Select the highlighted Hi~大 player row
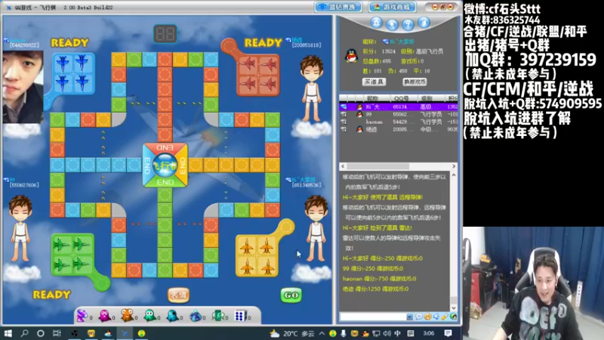 (399, 107)
